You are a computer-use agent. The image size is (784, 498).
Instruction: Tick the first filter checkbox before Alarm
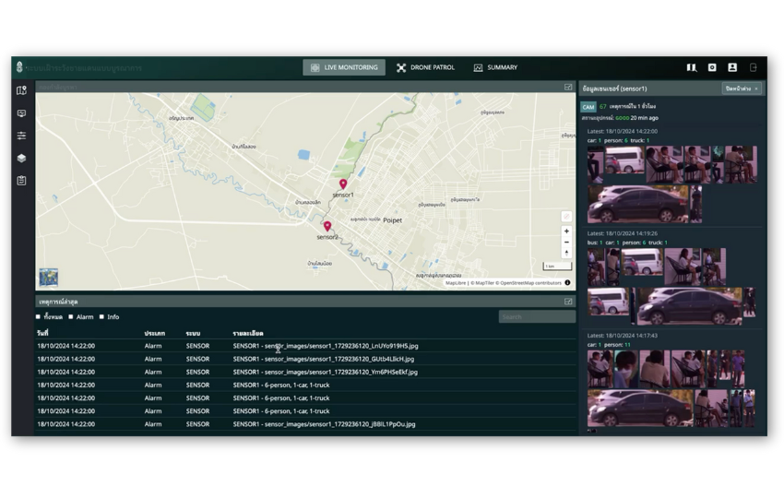(39, 317)
